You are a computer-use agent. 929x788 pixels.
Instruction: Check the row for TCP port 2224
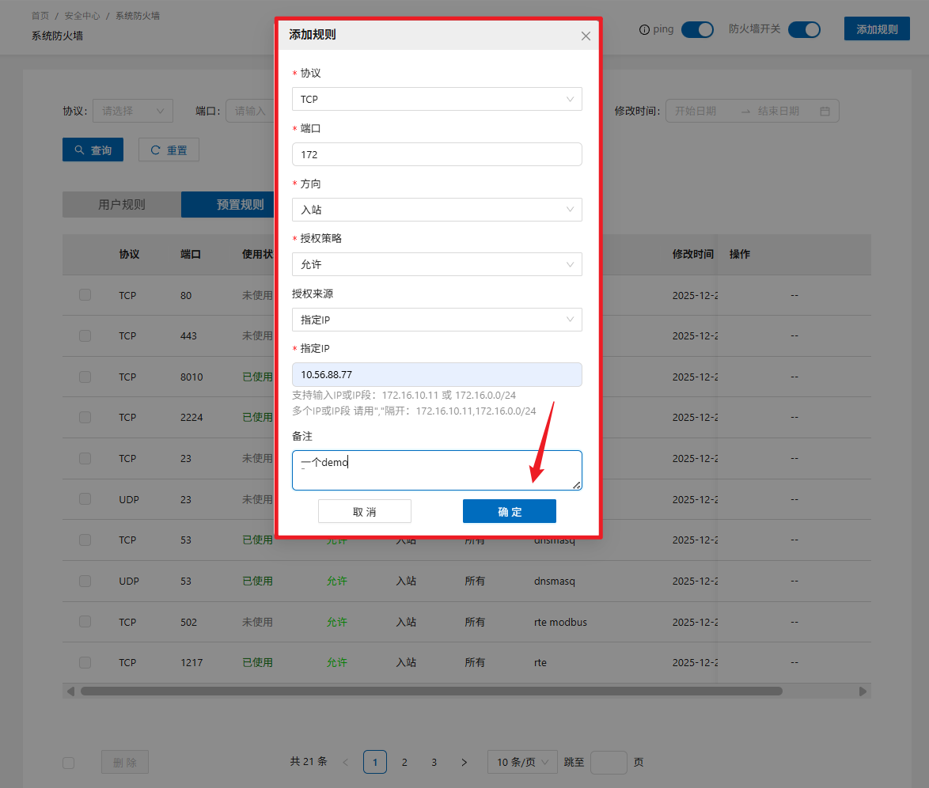[x=85, y=417]
